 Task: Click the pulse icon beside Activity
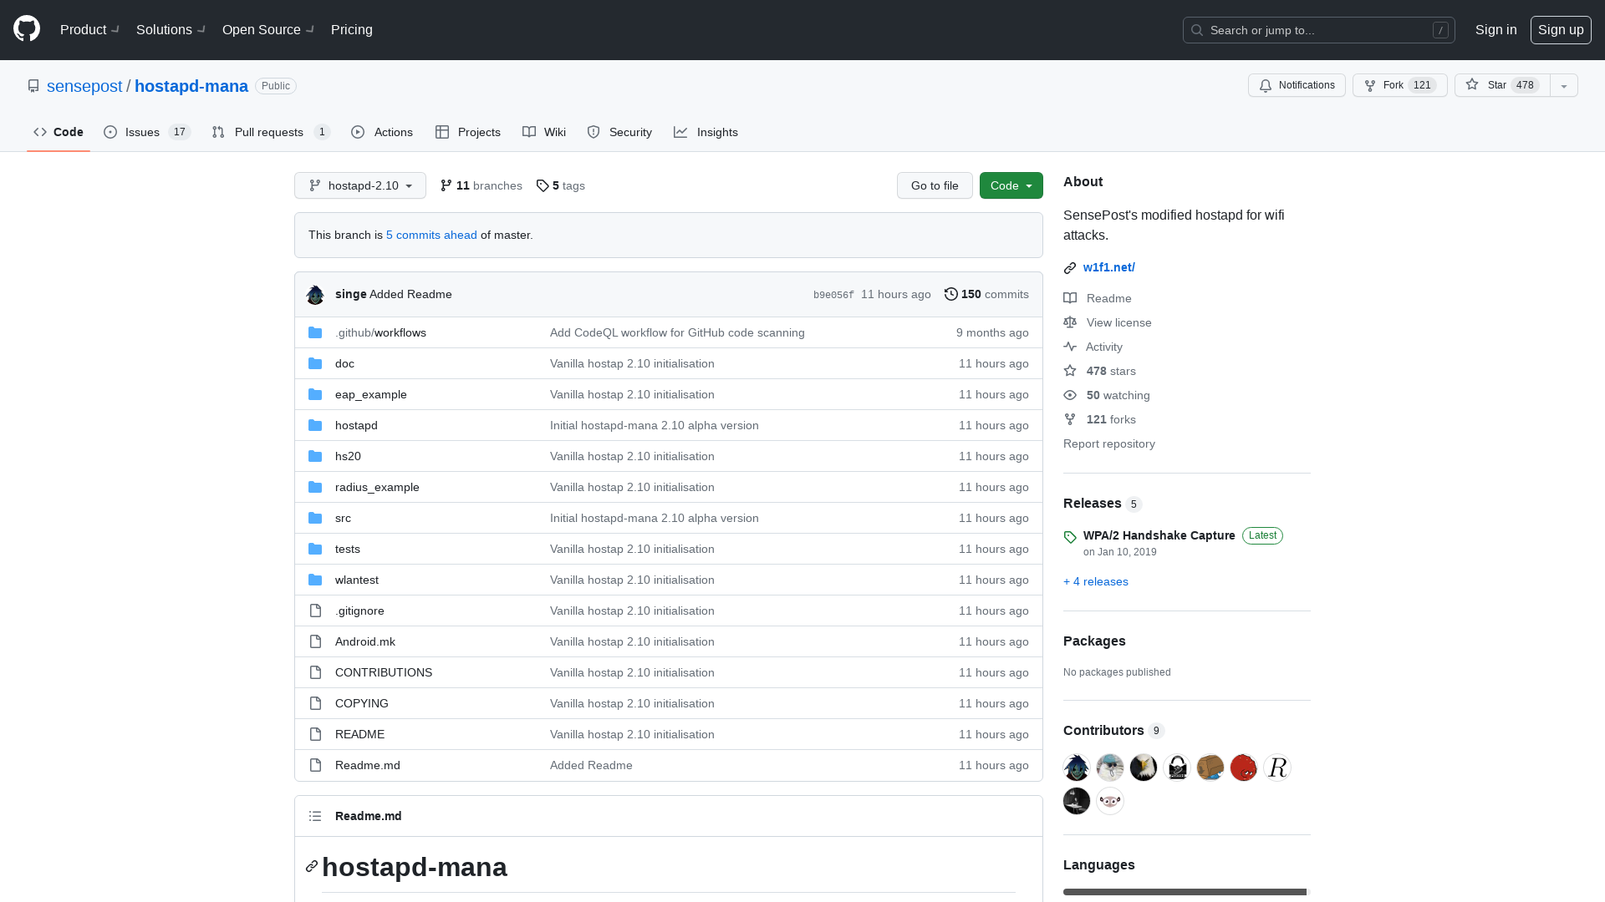1070,347
